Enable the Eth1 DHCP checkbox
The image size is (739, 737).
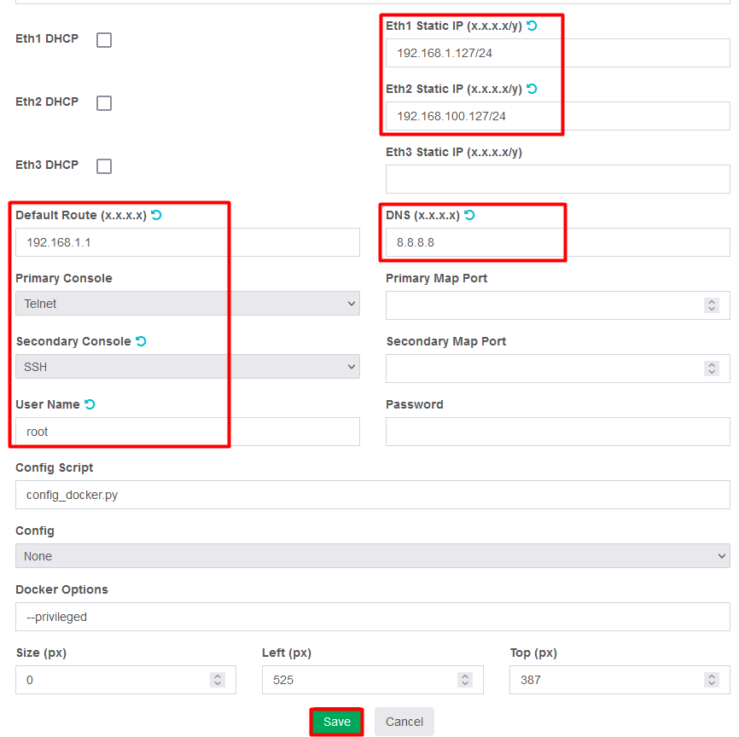point(104,40)
